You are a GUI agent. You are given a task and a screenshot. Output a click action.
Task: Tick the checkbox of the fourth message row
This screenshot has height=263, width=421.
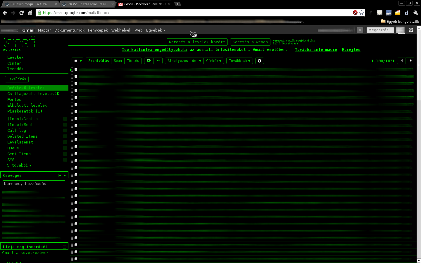(76, 91)
